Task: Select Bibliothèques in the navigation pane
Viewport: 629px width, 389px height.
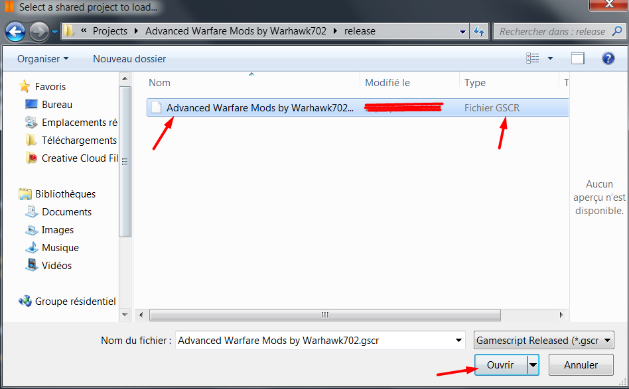Action: pos(66,194)
